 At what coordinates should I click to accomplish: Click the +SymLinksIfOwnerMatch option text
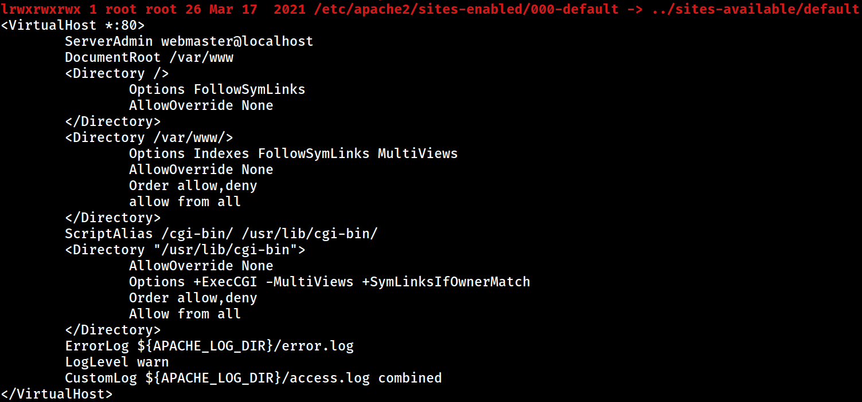(446, 282)
